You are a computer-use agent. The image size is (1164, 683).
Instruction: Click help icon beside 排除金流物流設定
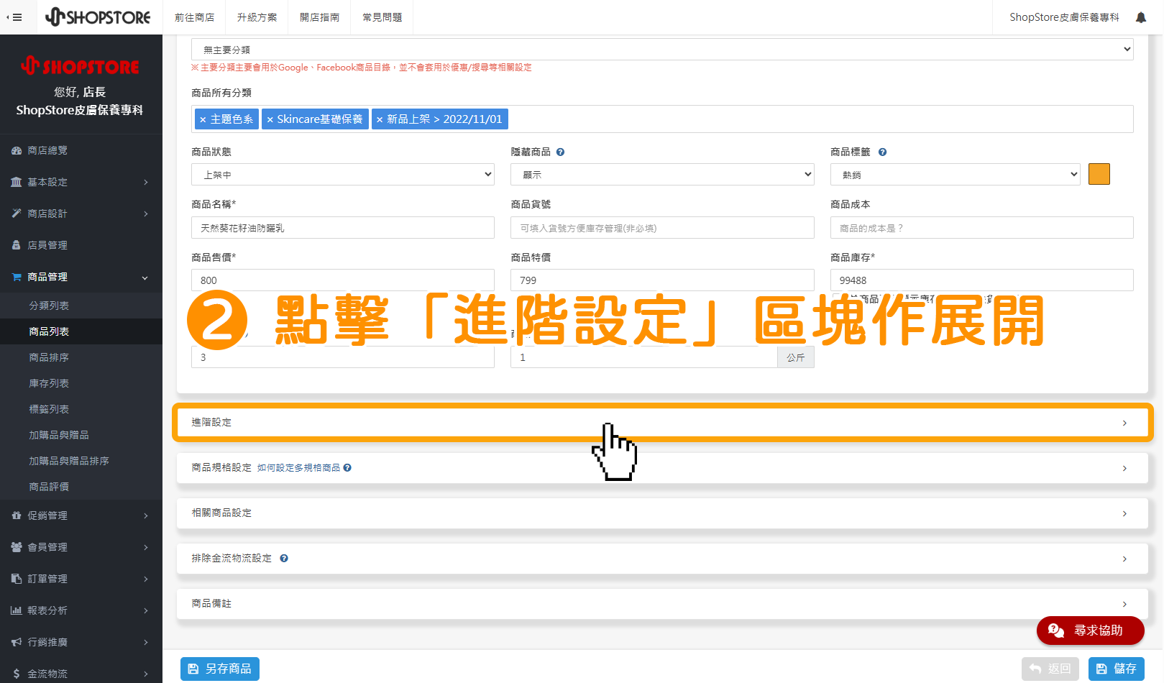pos(284,558)
